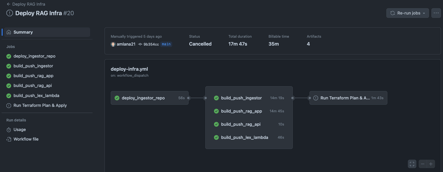Click the Workflow file icon
Screen dimensions: 443x172
(x=9, y=139)
